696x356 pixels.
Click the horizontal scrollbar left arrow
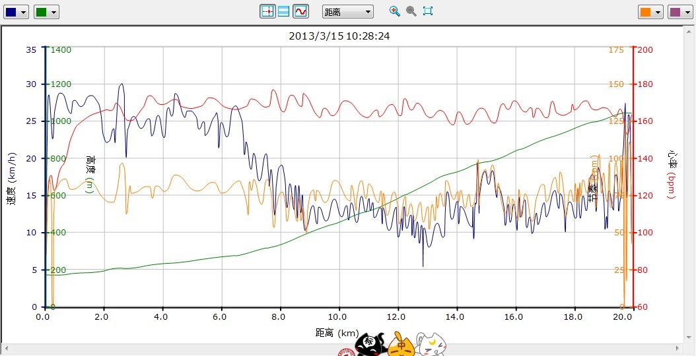tap(5, 347)
